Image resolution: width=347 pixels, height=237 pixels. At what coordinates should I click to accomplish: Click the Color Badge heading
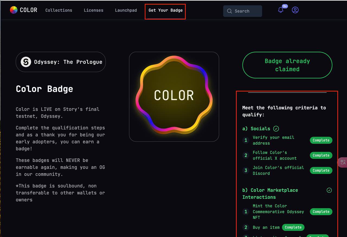(x=44, y=89)
